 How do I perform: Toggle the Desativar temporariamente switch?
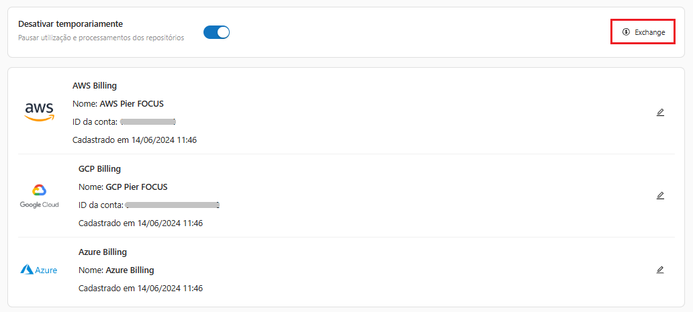click(216, 32)
